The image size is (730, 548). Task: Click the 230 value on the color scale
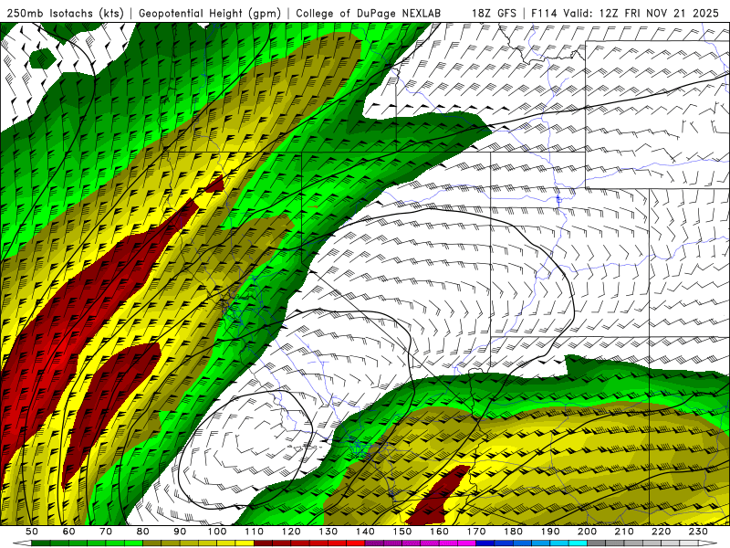pos(699,532)
